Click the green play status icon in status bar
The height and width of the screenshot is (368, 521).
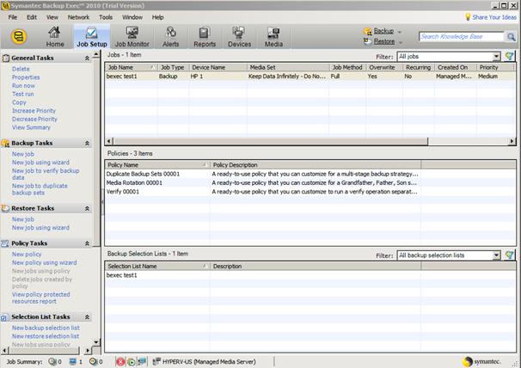click(132, 362)
